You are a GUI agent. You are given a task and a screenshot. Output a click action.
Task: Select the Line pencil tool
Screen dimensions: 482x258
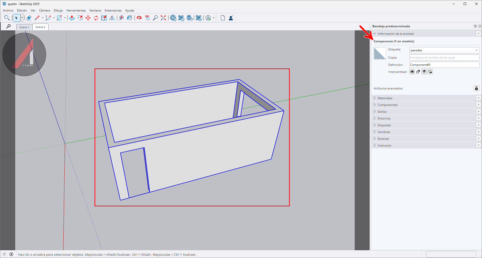[x=37, y=18]
